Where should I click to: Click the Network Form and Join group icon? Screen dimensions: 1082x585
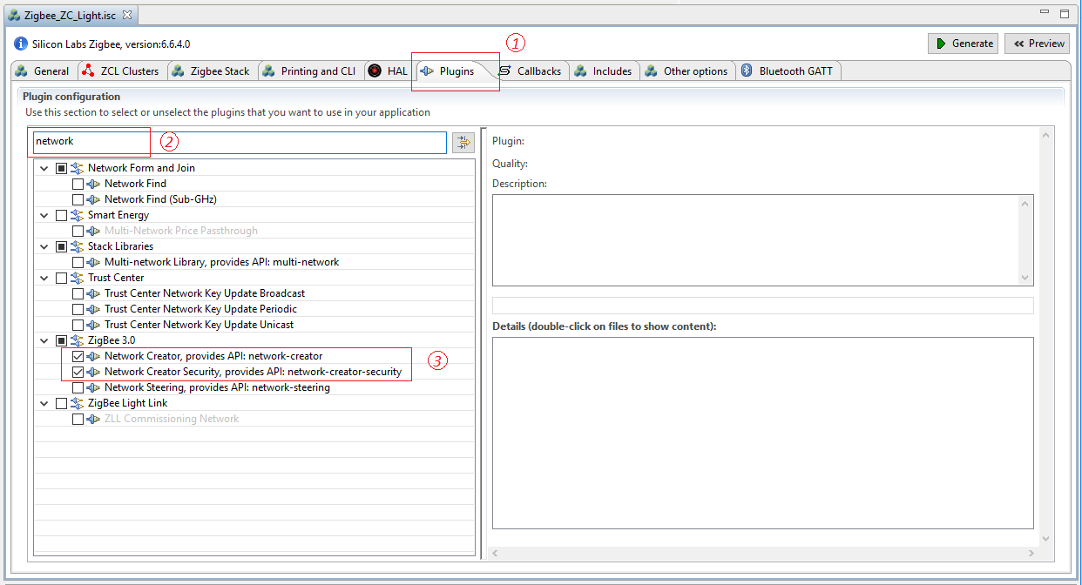pyautogui.click(x=77, y=168)
